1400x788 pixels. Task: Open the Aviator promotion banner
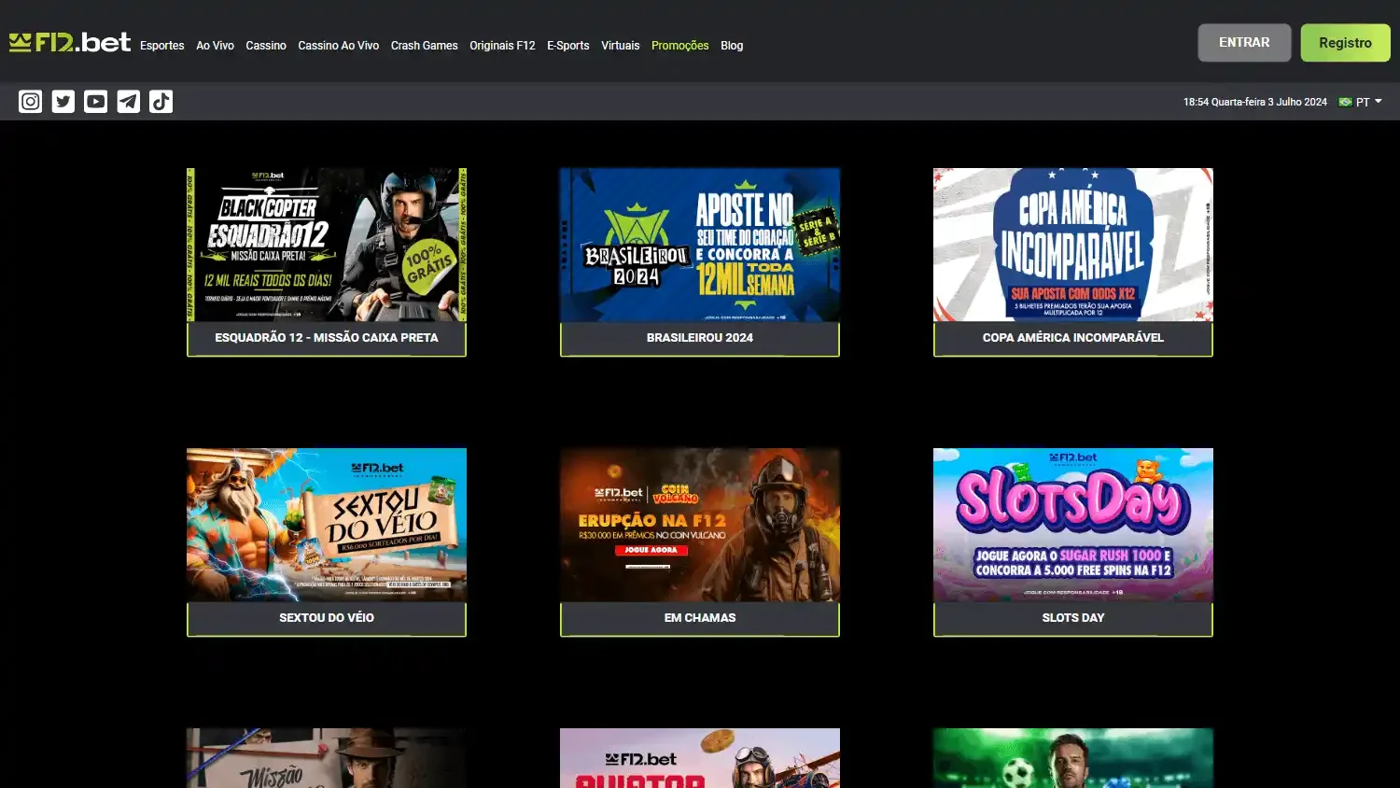click(x=700, y=758)
